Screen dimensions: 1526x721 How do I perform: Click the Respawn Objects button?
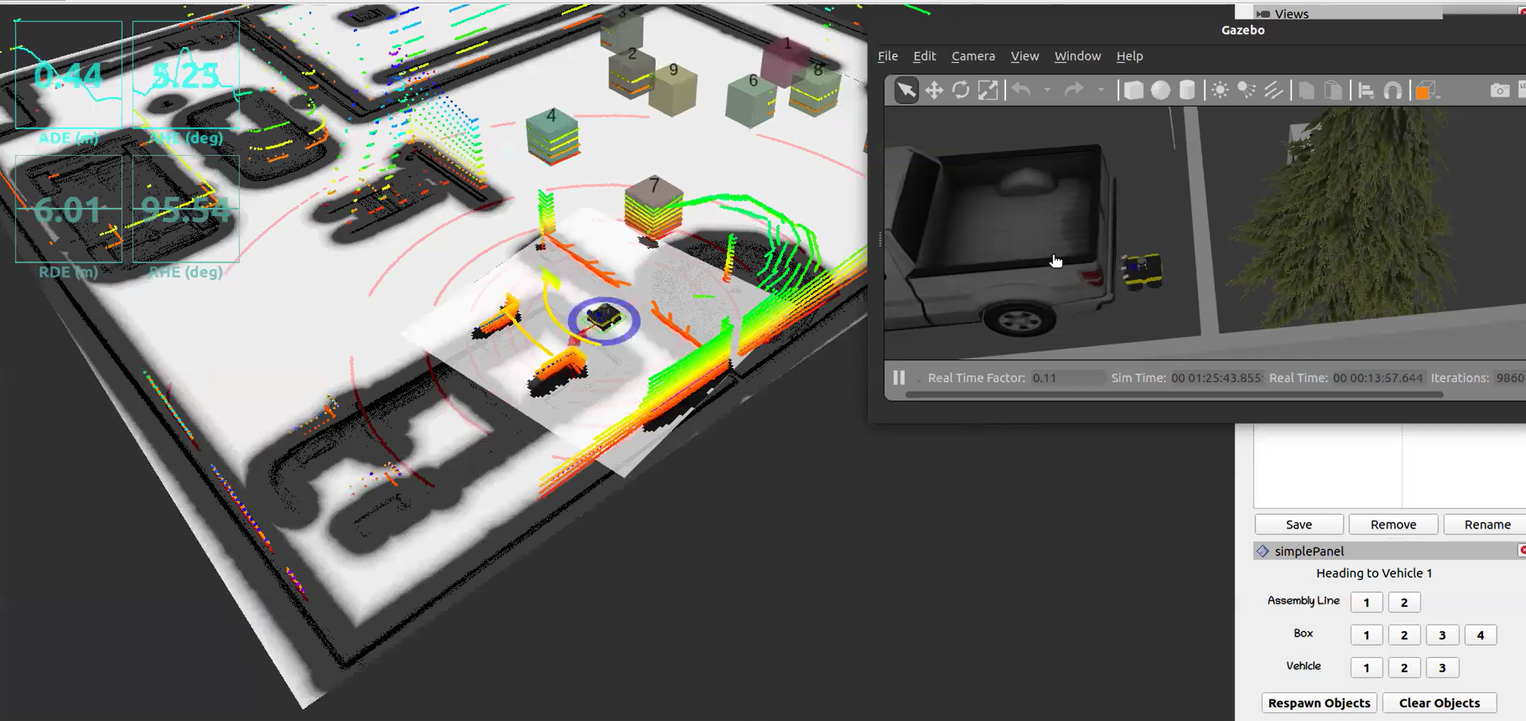tap(1319, 703)
